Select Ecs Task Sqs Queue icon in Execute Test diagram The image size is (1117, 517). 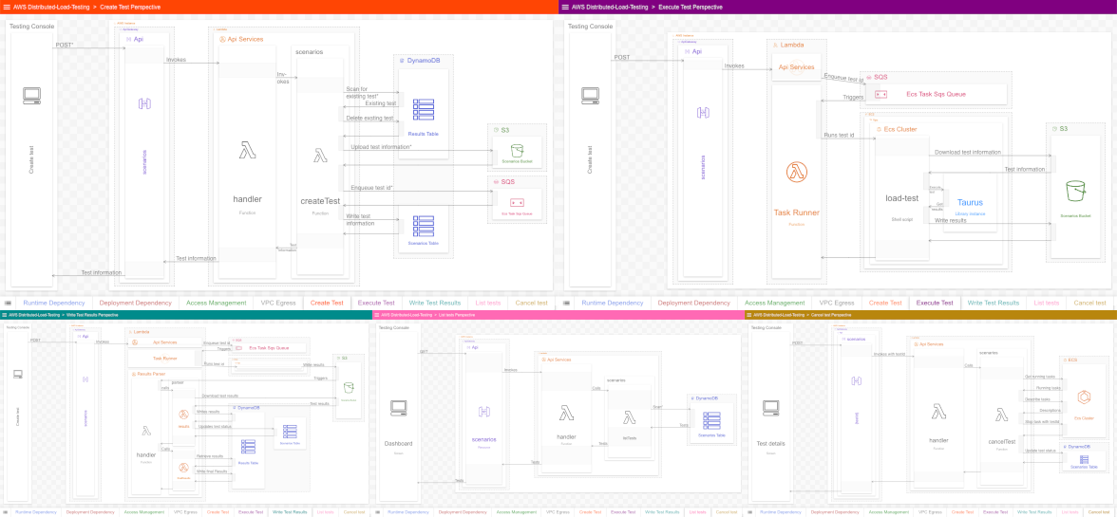coord(881,94)
